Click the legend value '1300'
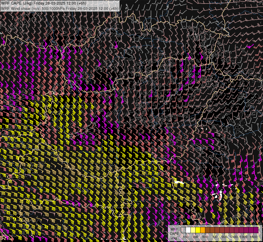Image resolution: width=263 pixels, height=242 pixels. [x=244, y=237]
